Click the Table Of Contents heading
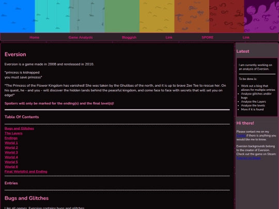This screenshot has width=279, height=209. tap(22, 117)
